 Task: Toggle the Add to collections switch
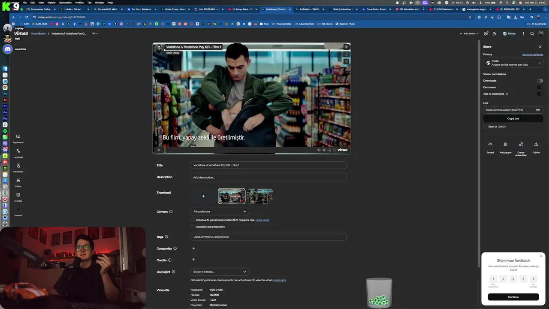pyautogui.click(x=540, y=94)
